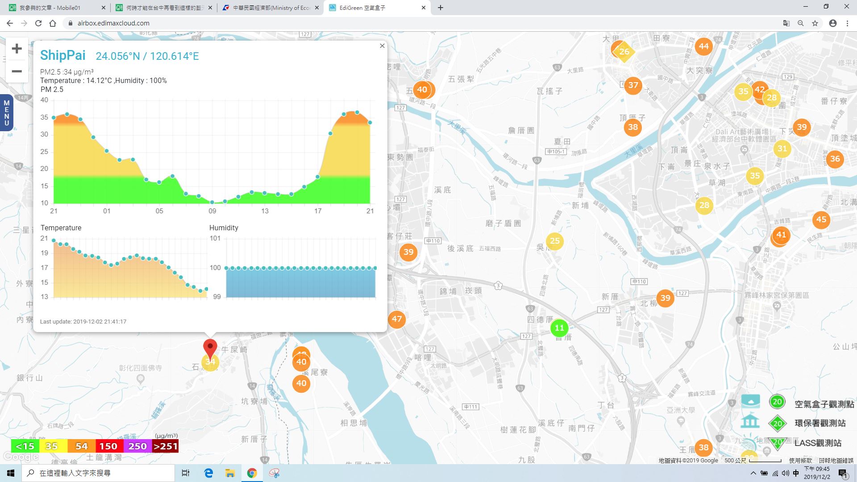Select the orange 41 air quality marker
Image resolution: width=857 pixels, height=482 pixels.
(781, 235)
